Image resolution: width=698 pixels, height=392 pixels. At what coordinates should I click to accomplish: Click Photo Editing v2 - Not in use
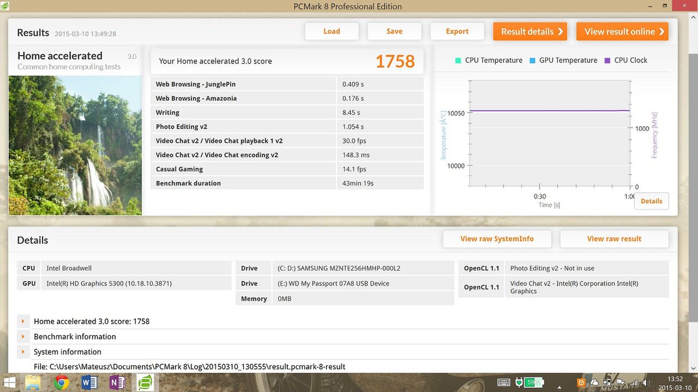click(552, 268)
